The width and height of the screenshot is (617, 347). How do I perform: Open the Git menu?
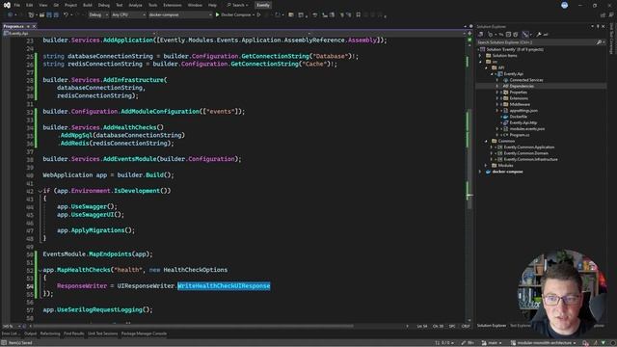point(56,5)
